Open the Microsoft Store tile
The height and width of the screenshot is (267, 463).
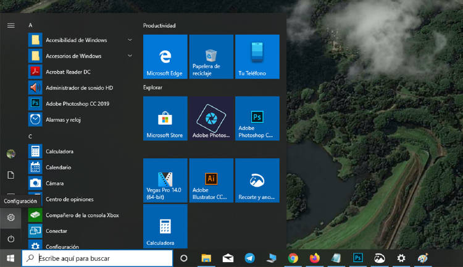[165, 119]
